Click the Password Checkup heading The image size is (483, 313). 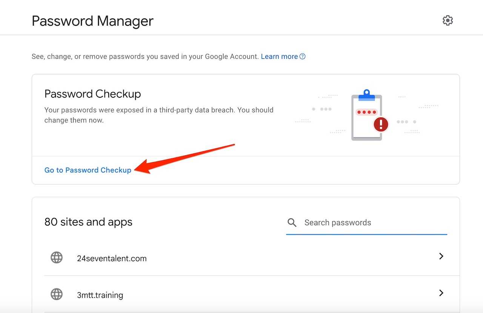[x=92, y=94]
